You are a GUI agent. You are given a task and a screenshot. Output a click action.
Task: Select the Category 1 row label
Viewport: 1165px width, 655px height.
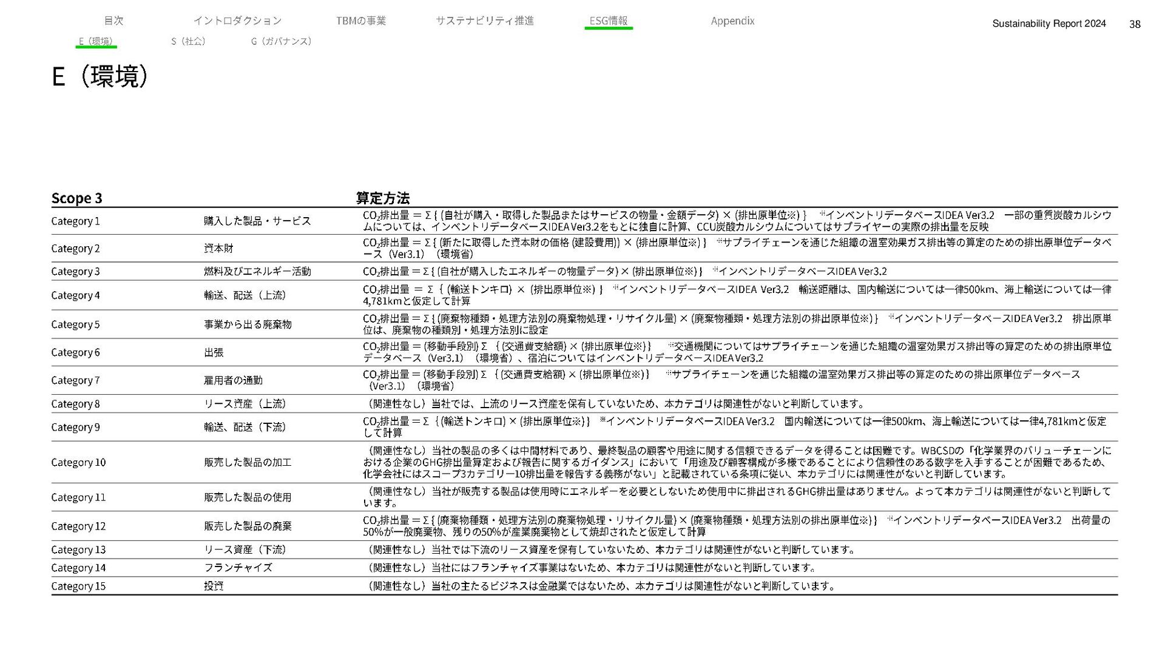tap(75, 221)
